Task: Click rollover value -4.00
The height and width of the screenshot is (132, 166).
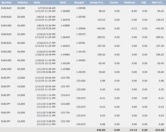Action: point(134,20)
